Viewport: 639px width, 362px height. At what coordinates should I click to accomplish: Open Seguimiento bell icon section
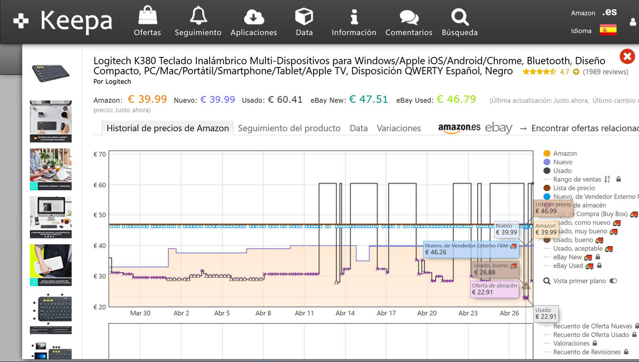(x=198, y=21)
